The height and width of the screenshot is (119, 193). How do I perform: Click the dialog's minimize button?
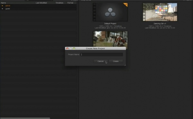tap(71, 49)
